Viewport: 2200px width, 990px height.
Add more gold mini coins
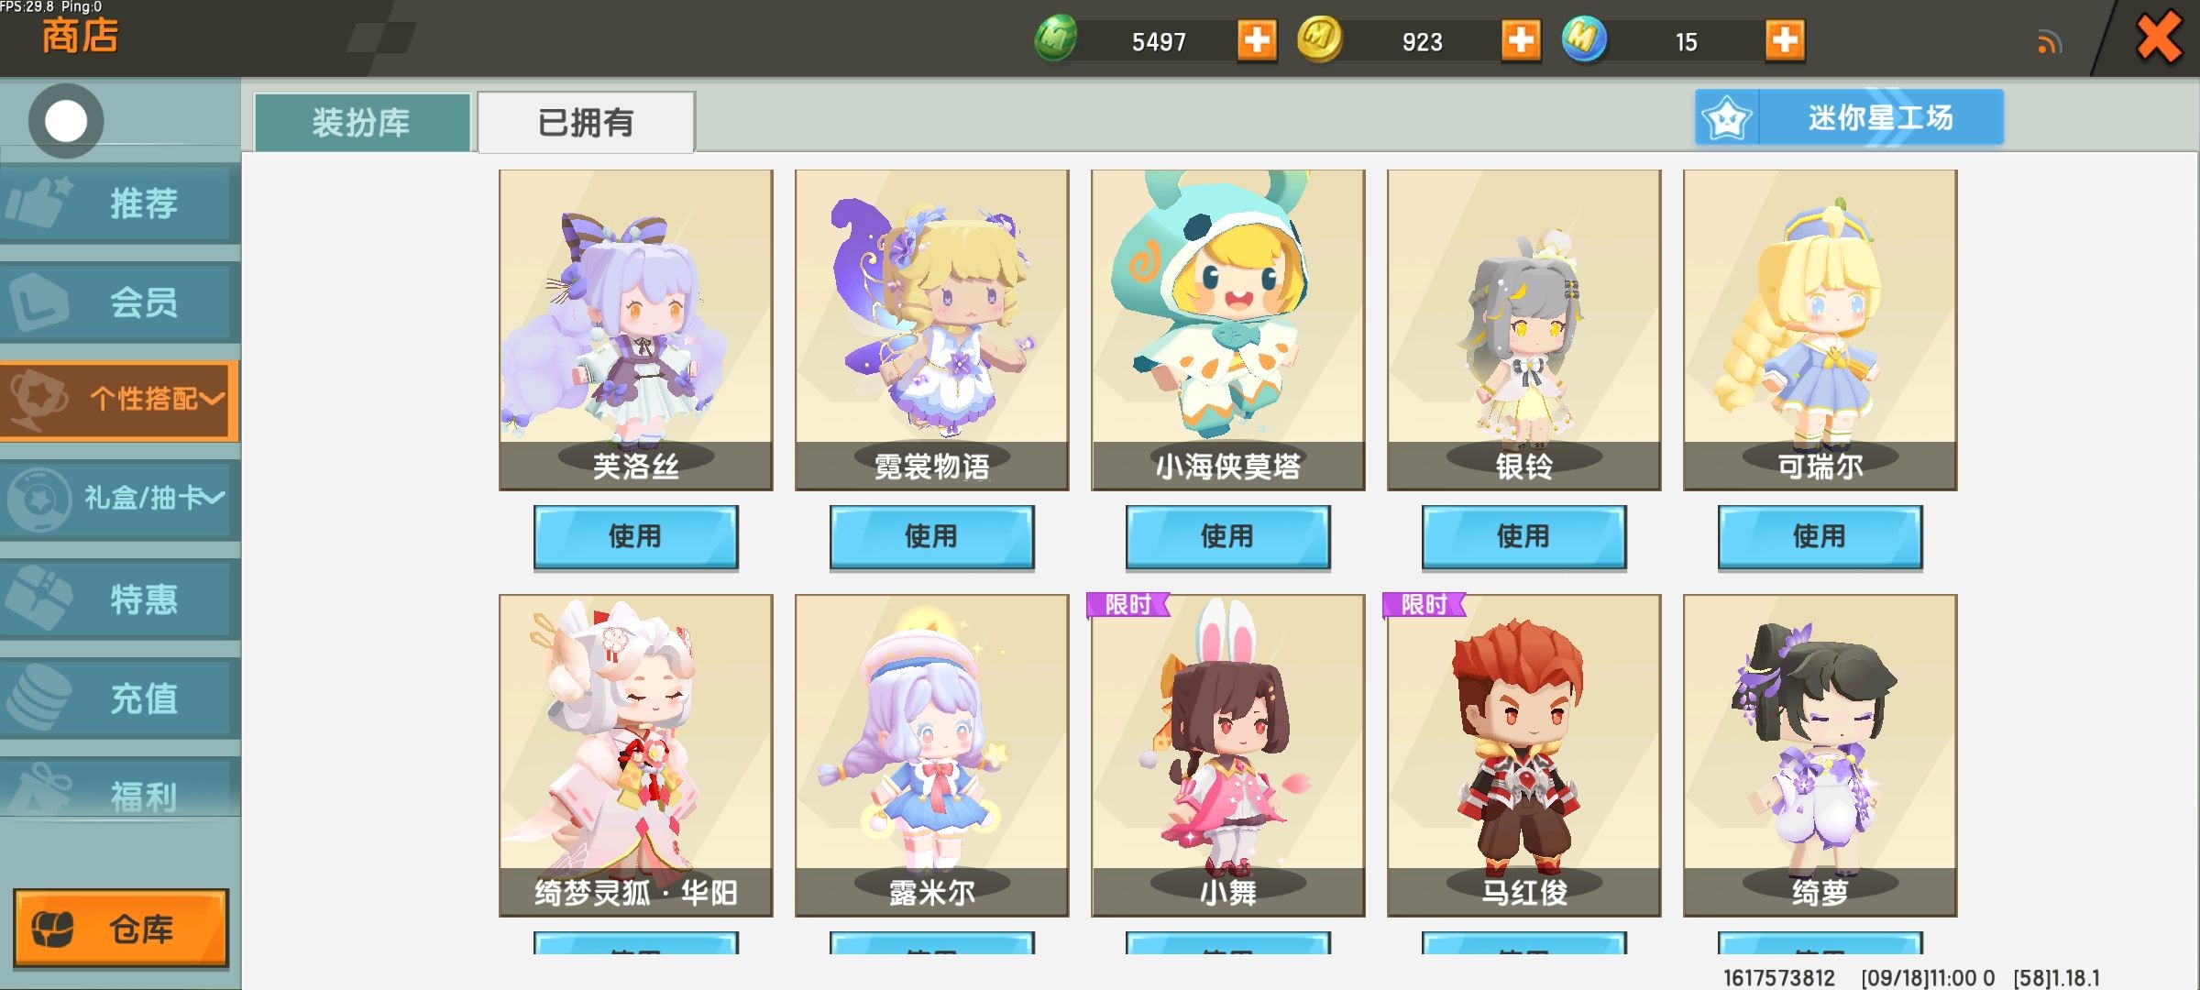(1521, 41)
